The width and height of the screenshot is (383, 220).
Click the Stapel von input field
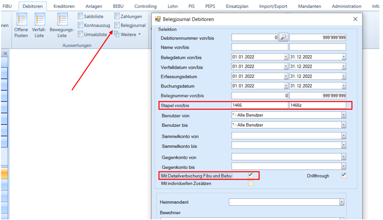click(259, 105)
